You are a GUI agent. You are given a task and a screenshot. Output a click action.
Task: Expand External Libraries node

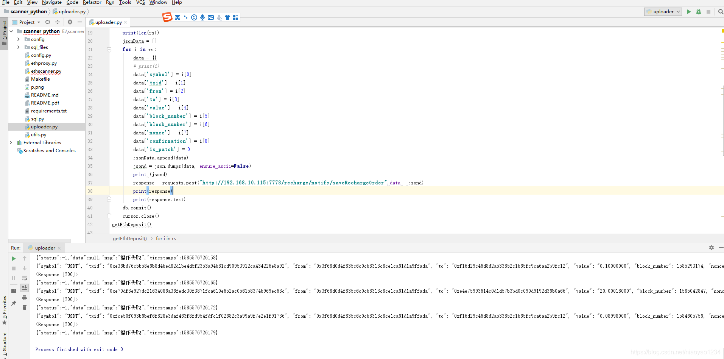click(11, 142)
